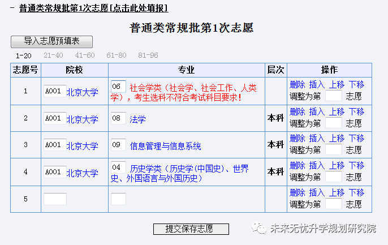
Task: Click 插入 for choice 3 (信息管理)
Action: click(x=317, y=138)
